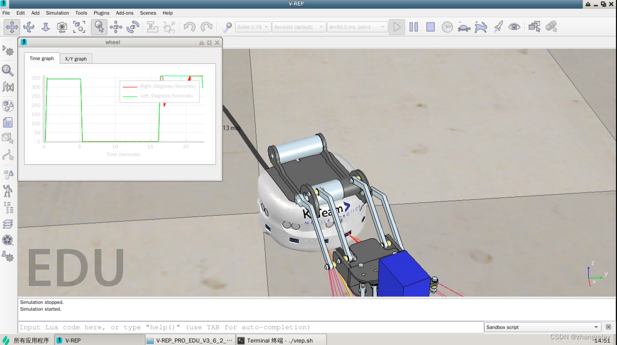The image size is (617, 345).
Task: Switch to V-REP in the taskbar
Action: pyautogui.click(x=99, y=340)
